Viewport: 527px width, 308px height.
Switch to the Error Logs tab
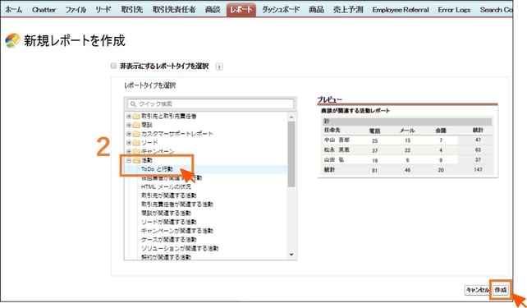454,10
